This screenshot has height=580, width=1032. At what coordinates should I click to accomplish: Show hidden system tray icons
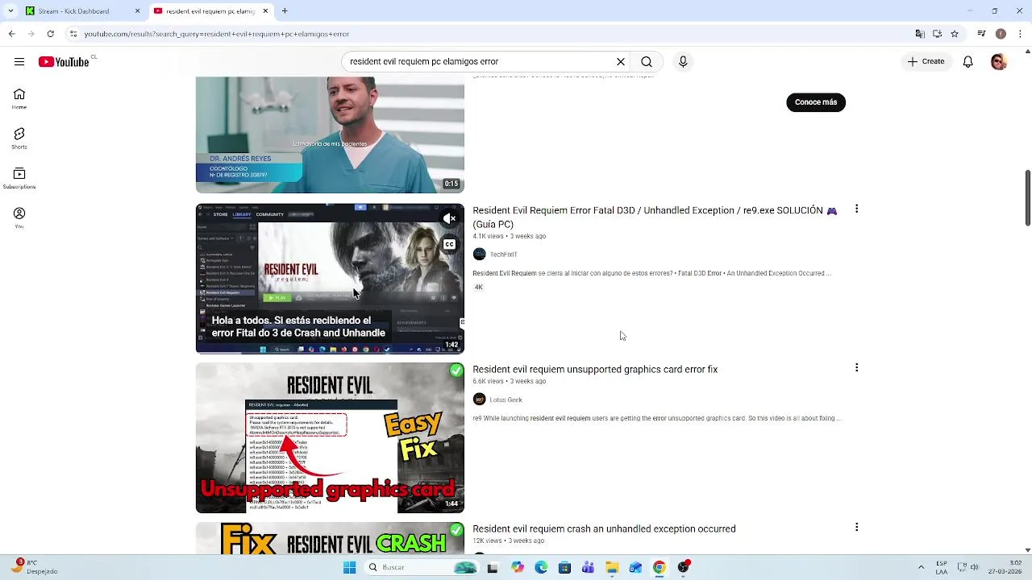click(x=921, y=568)
